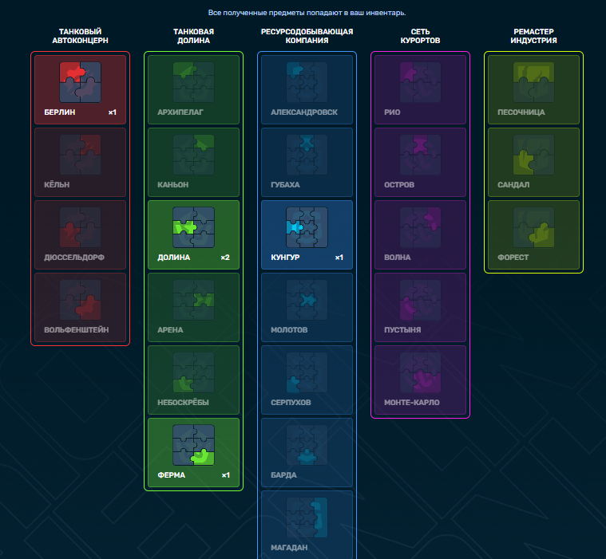Screen dimensions: 606x559
Task: Select the Форест puzzle icon
Action: tap(533, 227)
